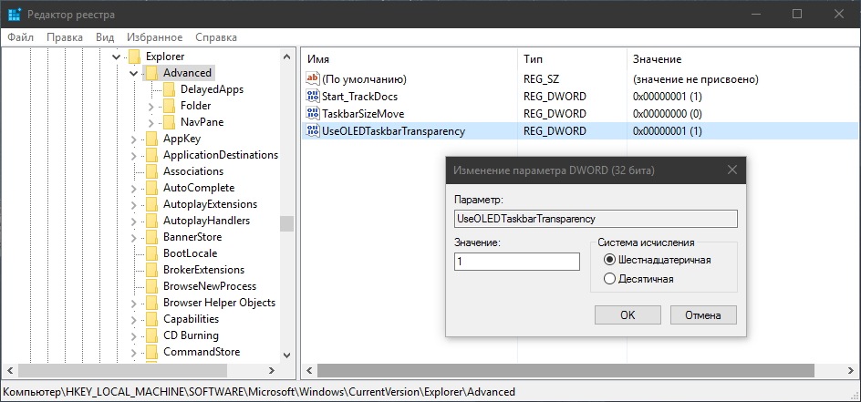Select the TaskbarSizeMove DWORD icon
Image resolution: width=861 pixels, height=402 pixels.
click(x=313, y=114)
